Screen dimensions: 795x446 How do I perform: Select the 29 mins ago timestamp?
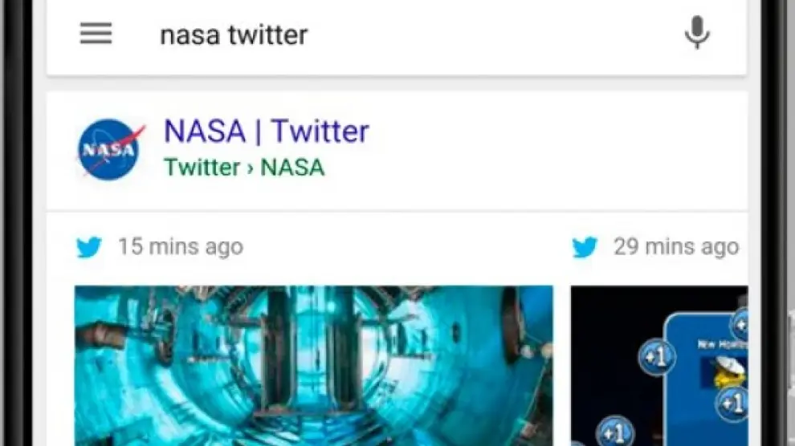pos(676,247)
